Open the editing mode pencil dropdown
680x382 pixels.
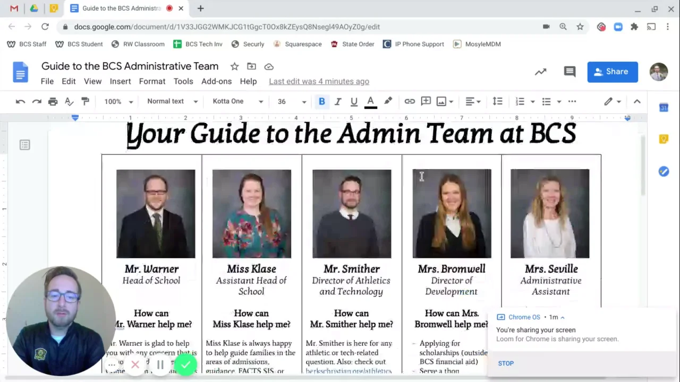pyautogui.click(x=612, y=101)
